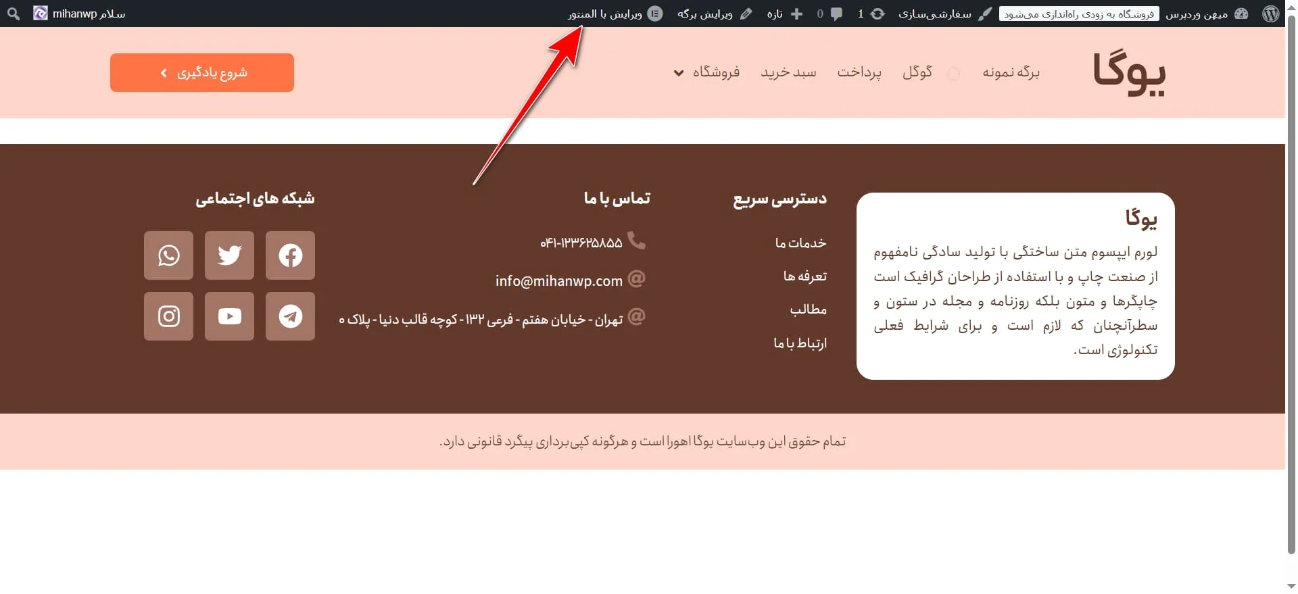This screenshot has height=594, width=1298.
Task: Open the Twitter social icon
Action: [x=229, y=255]
